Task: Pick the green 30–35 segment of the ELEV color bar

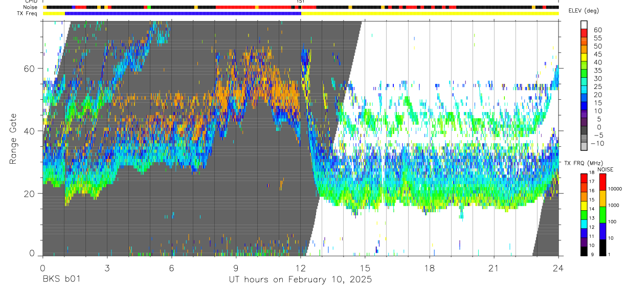Action: [x=585, y=74]
